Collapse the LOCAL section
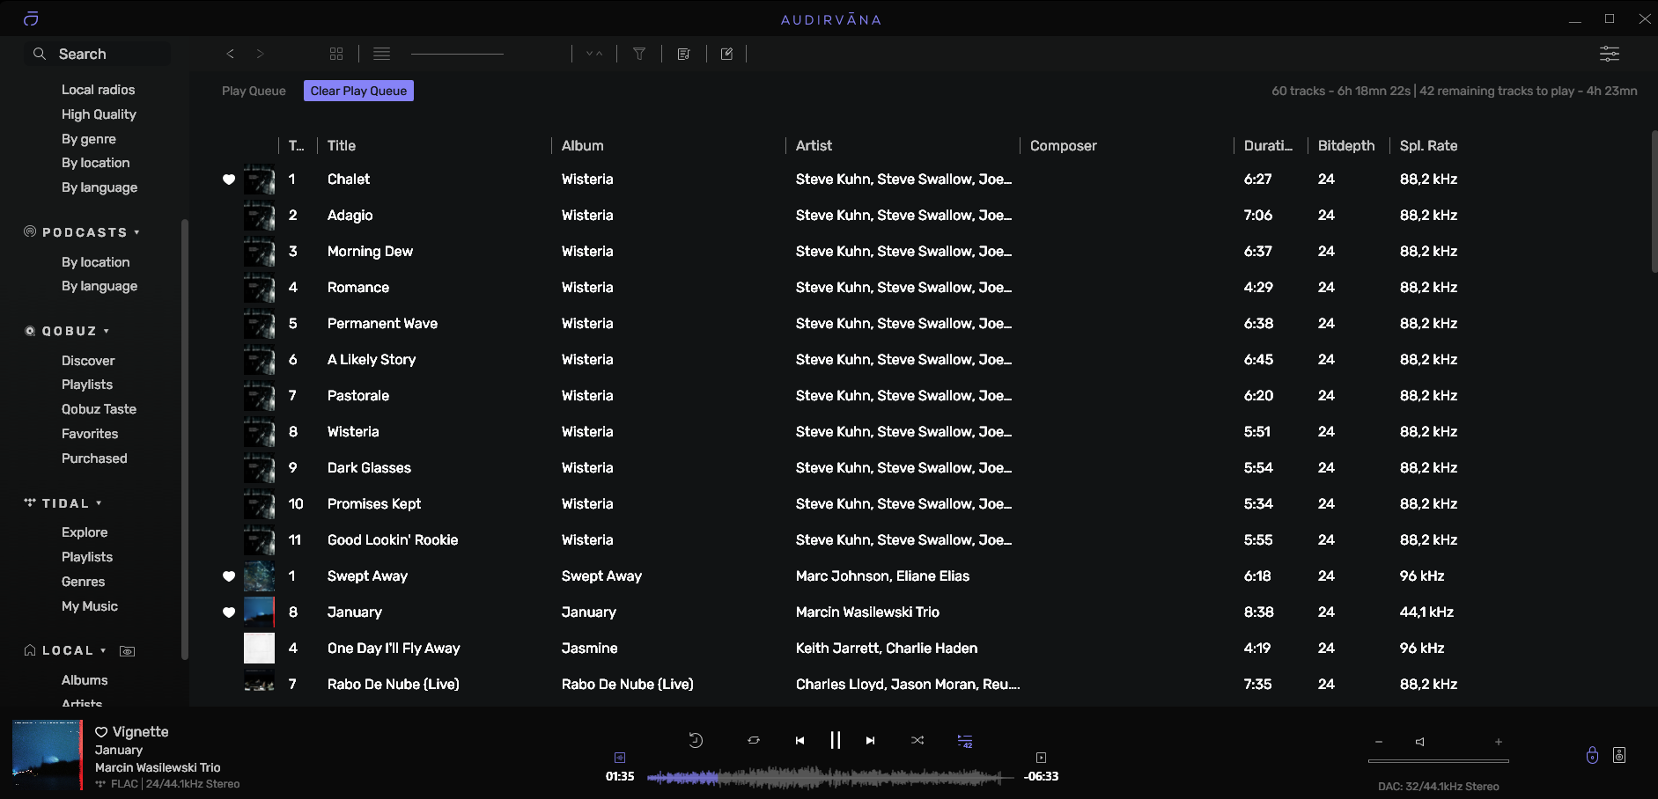This screenshot has width=1658, height=799. tap(103, 650)
